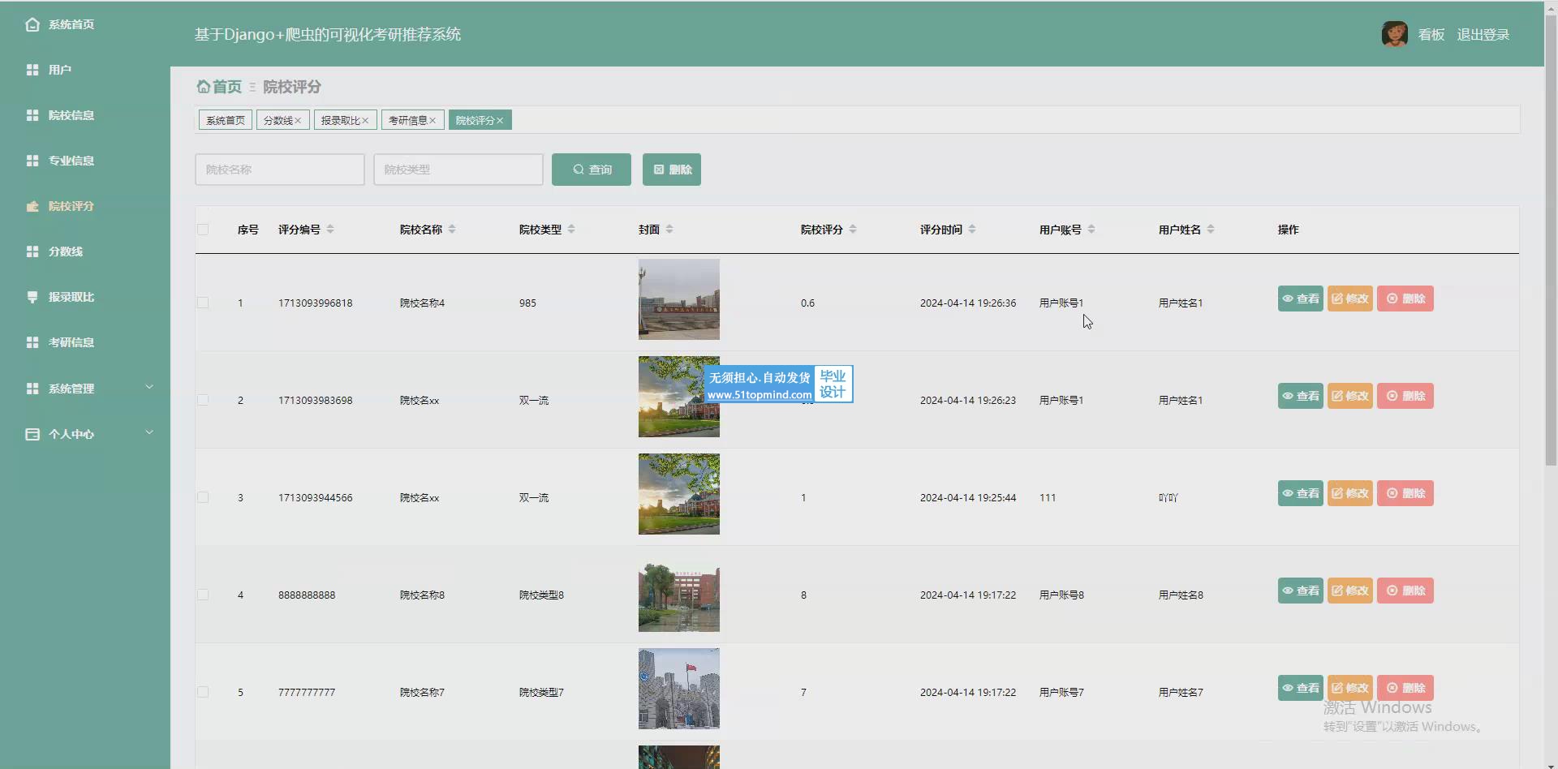This screenshot has width=1558, height=769.
Task: Open 分数线 in sidebar
Action: [54, 251]
